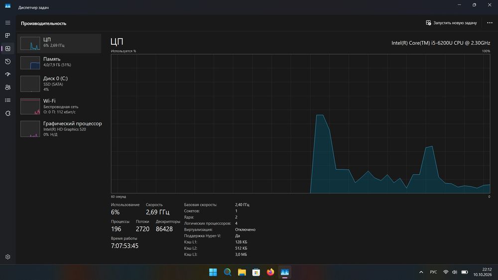The width and height of the screenshot is (498, 280).
Task: Click the threads count 2720
Action: coord(142,229)
